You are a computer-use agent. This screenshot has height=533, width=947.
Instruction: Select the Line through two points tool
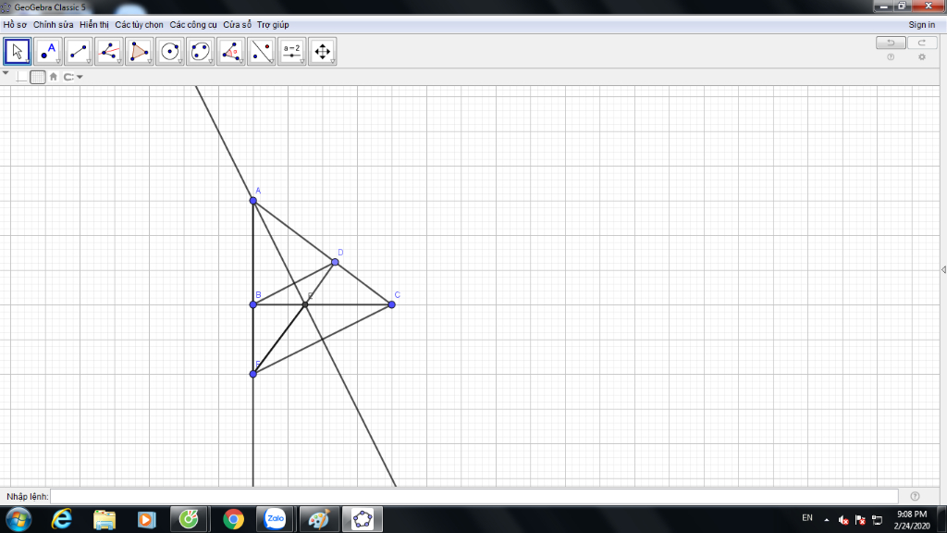point(79,52)
